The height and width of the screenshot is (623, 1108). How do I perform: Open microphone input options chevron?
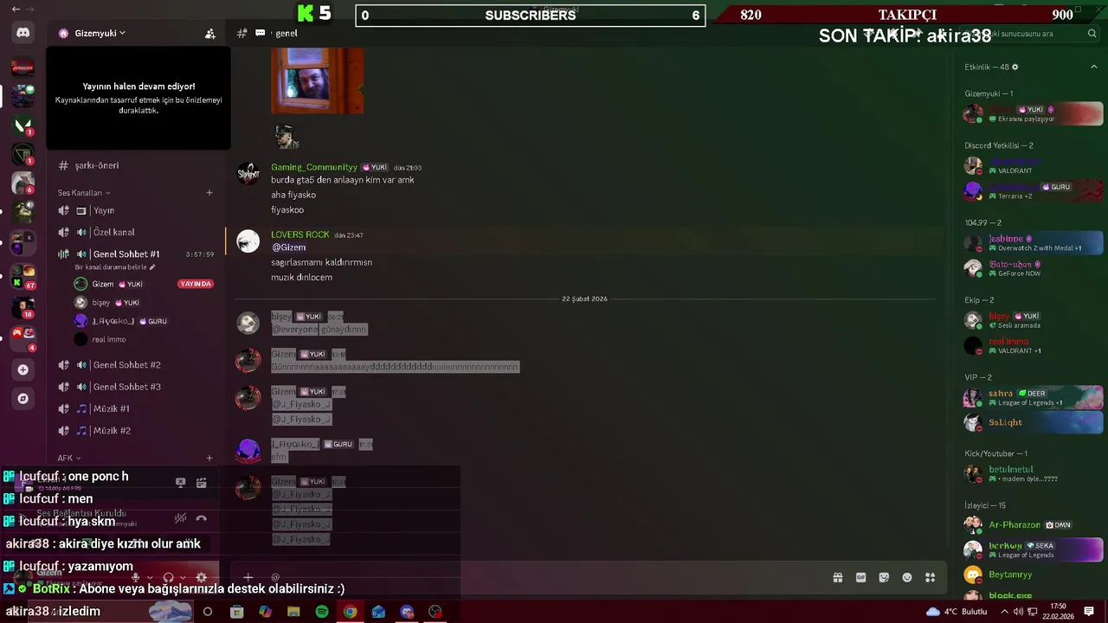150,577
